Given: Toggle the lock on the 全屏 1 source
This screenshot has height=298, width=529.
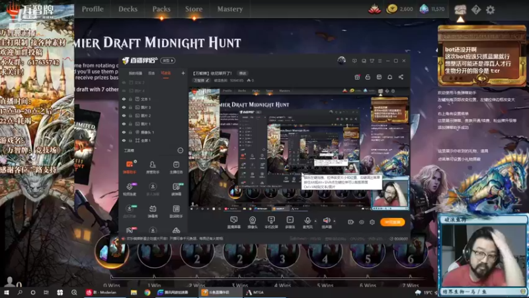Looking at the screenshot, I should [x=130, y=140].
